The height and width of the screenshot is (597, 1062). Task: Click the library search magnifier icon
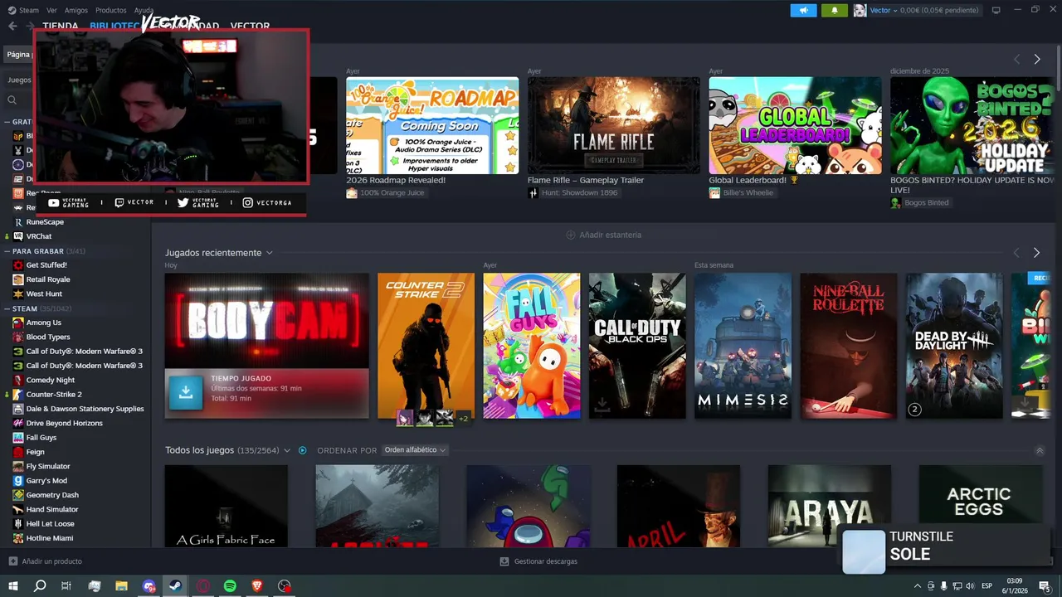[12, 99]
